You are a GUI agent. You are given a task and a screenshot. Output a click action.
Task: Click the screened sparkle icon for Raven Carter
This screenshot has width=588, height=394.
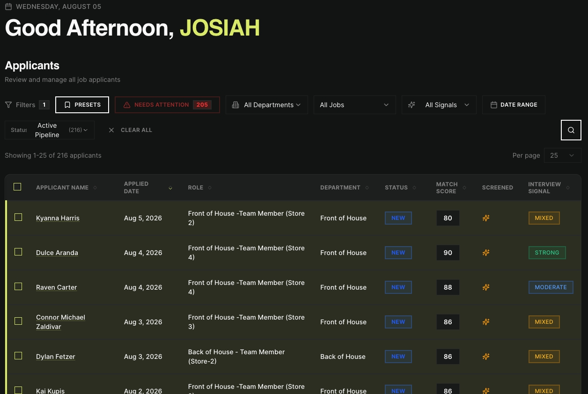click(486, 287)
